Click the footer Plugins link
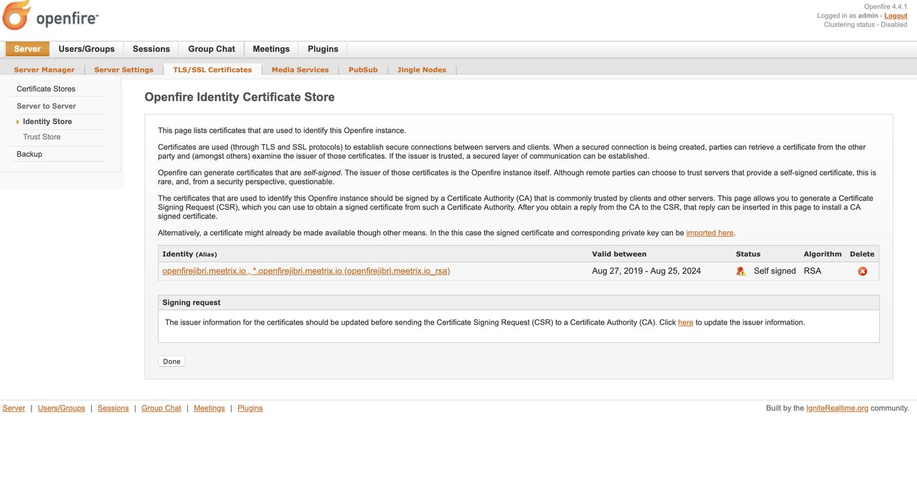This screenshot has height=497, width=917. pos(250,408)
